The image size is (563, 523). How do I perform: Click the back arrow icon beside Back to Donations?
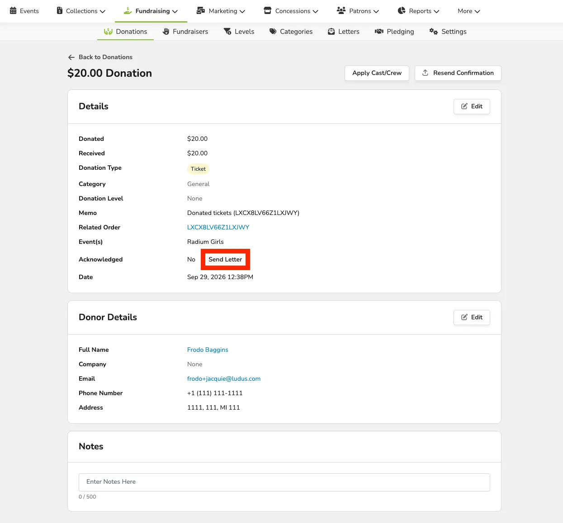[71, 57]
